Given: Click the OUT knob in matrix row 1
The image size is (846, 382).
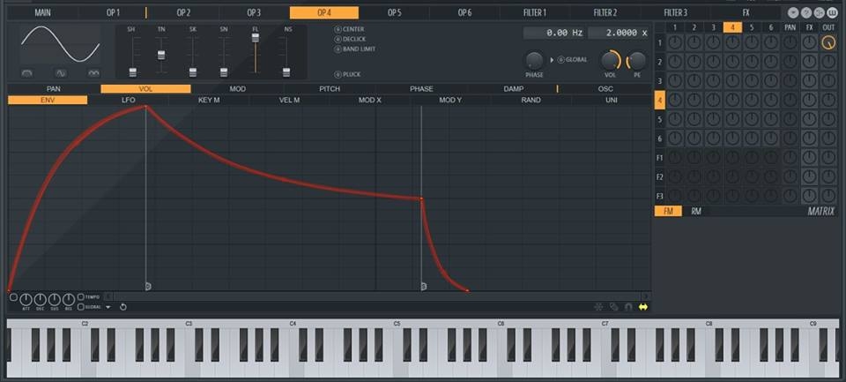Looking at the screenshot, I should (828, 43).
